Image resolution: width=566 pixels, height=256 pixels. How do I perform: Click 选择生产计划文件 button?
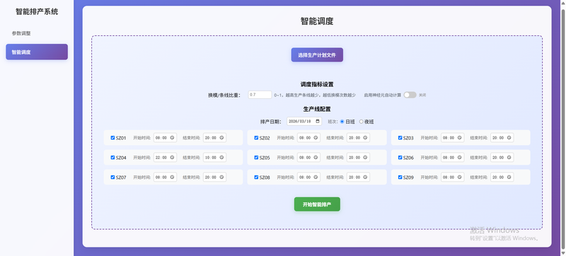pos(317,55)
